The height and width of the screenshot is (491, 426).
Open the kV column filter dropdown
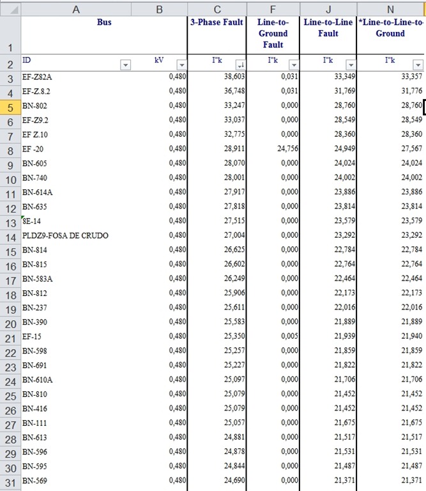182,65
